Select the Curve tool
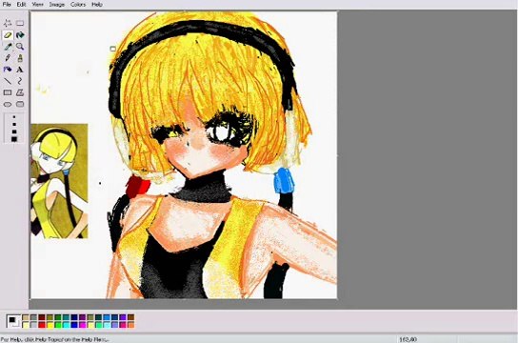Screen dimensions: 518x343 (20, 81)
